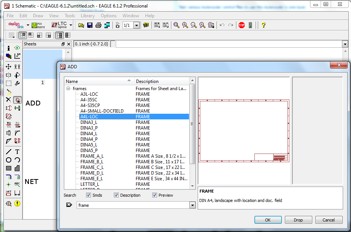Click the Zoom in magnifier icon
The image size is (351, 232).
[185, 25]
